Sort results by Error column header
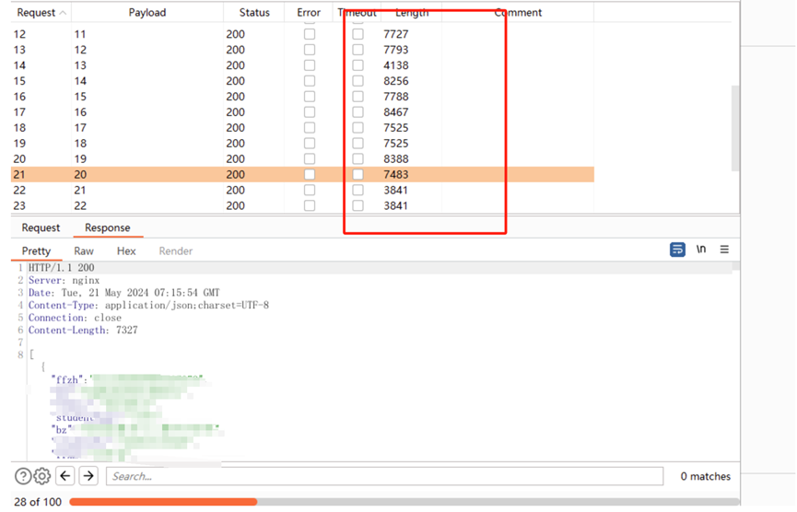 coord(309,13)
